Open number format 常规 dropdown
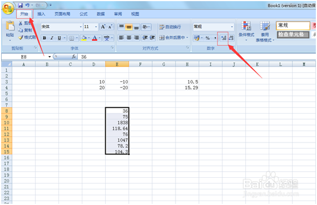This screenshot has height=205, width=317. pyautogui.click(x=232, y=27)
